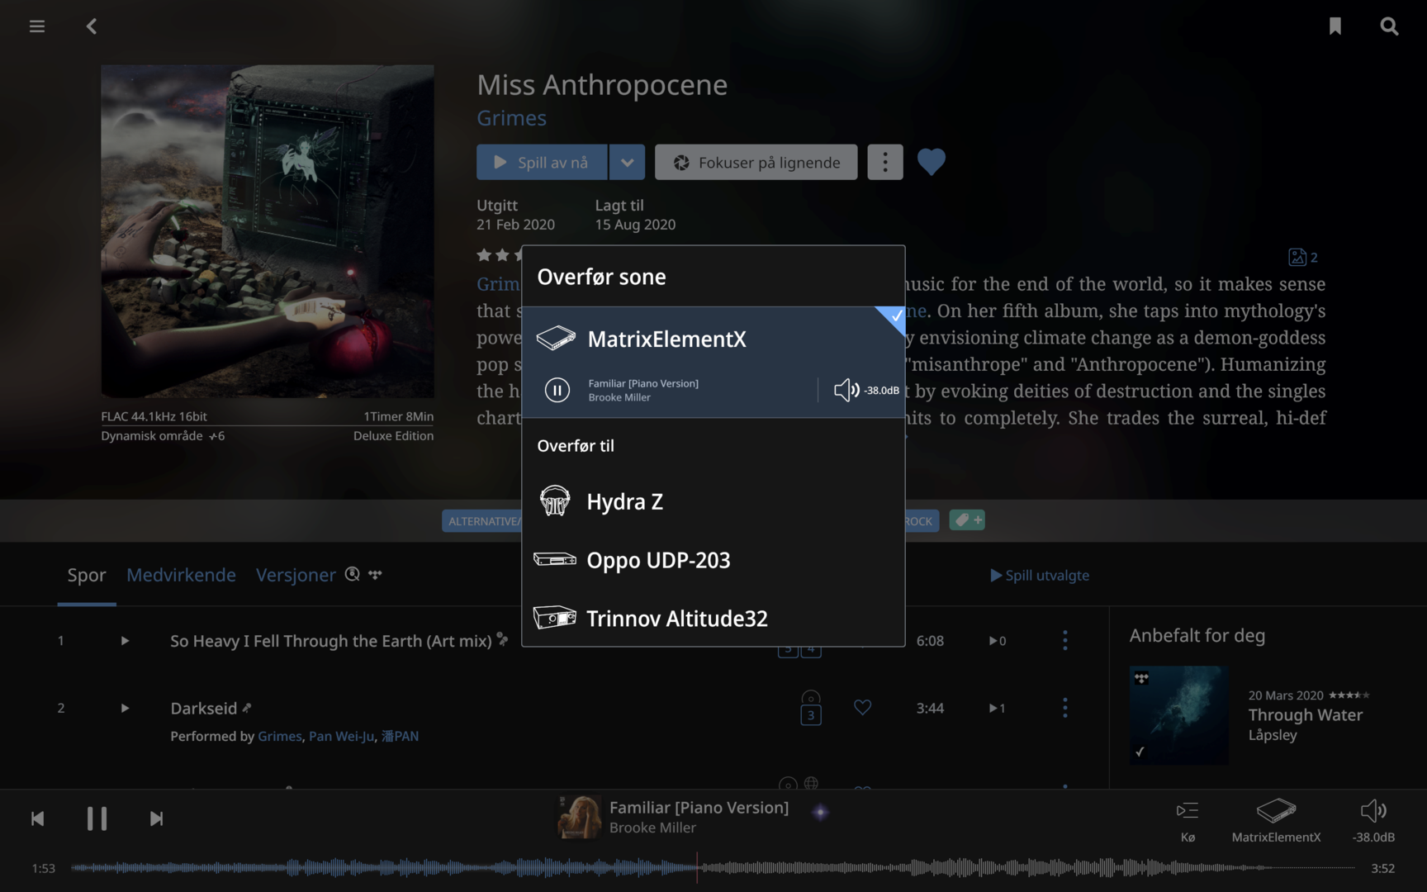Skip to next track

(x=156, y=818)
